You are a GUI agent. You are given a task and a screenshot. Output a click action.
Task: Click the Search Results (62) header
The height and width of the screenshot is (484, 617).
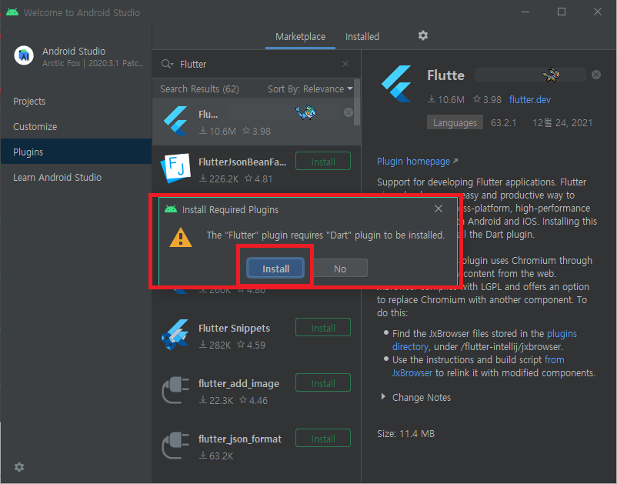(x=199, y=89)
